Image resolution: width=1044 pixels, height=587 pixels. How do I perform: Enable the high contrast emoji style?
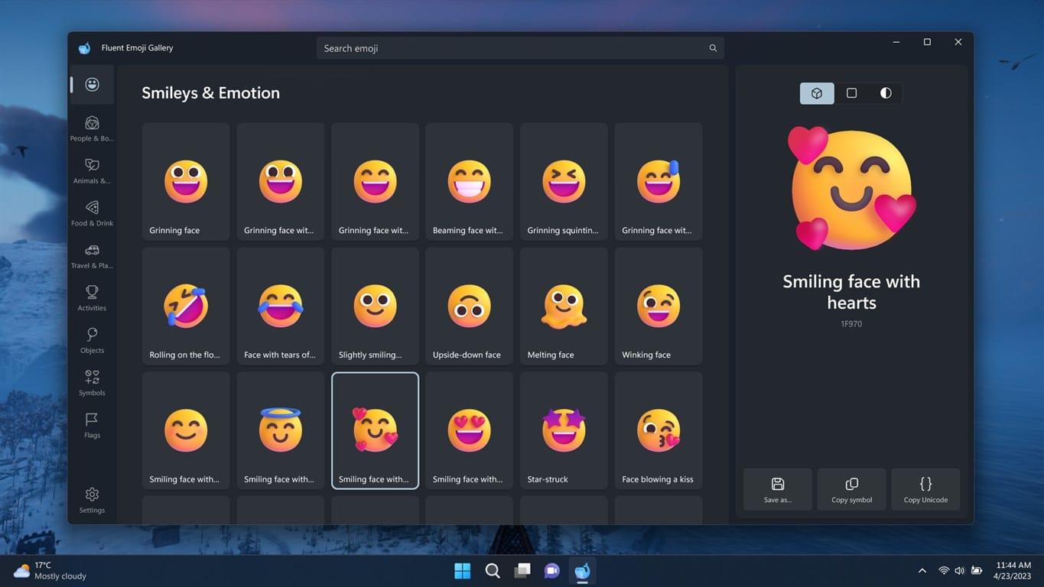[885, 92]
